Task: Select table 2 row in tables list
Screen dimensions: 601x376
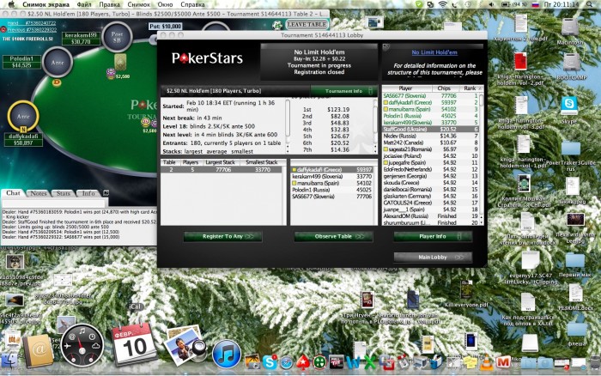Action: [x=222, y=169]
